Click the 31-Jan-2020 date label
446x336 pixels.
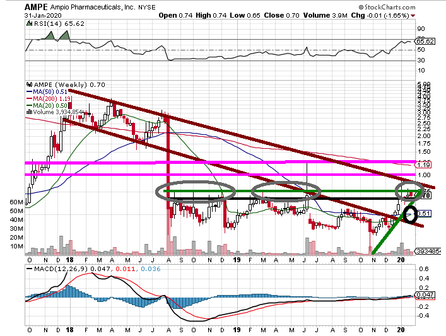(x=43, y=15)
